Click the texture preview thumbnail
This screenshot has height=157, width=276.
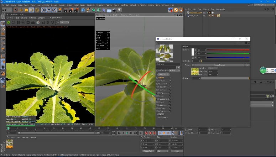click(x=195, y=72)
